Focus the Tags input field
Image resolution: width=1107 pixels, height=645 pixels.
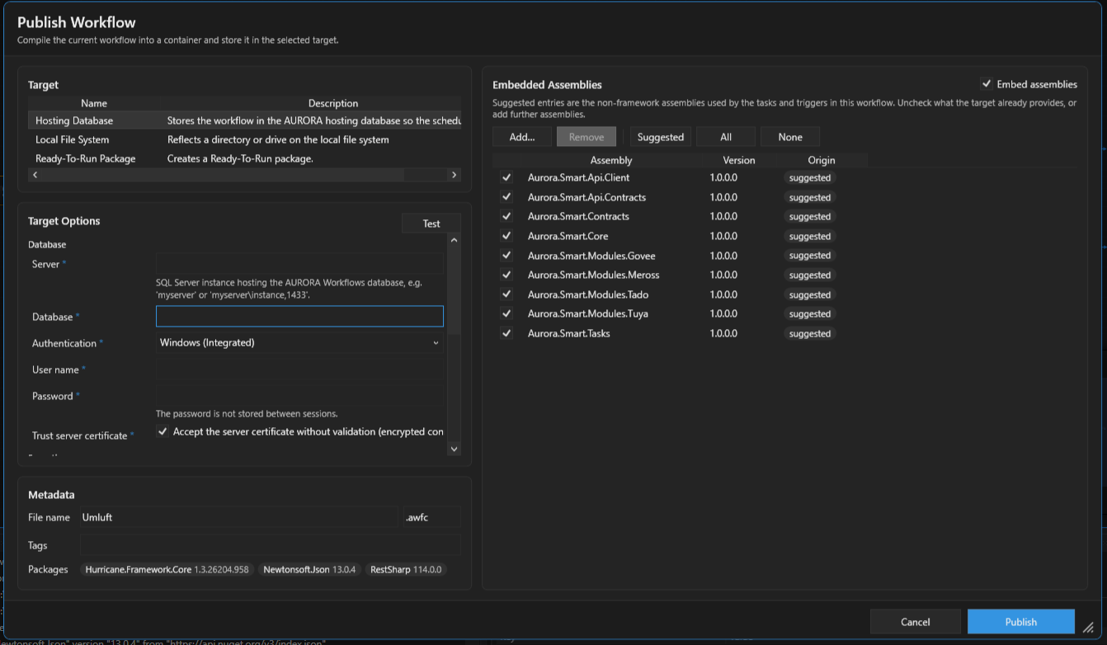pyautogui.click(x=271, y=545)
